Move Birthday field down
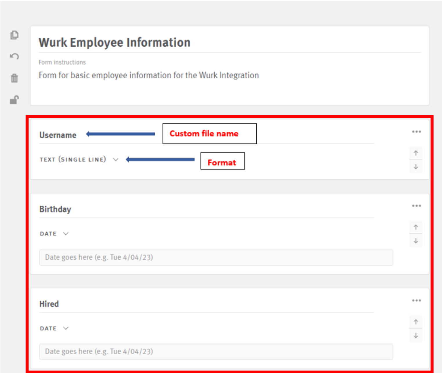Viewport: 442px width, 373px height. coord(416,241)
